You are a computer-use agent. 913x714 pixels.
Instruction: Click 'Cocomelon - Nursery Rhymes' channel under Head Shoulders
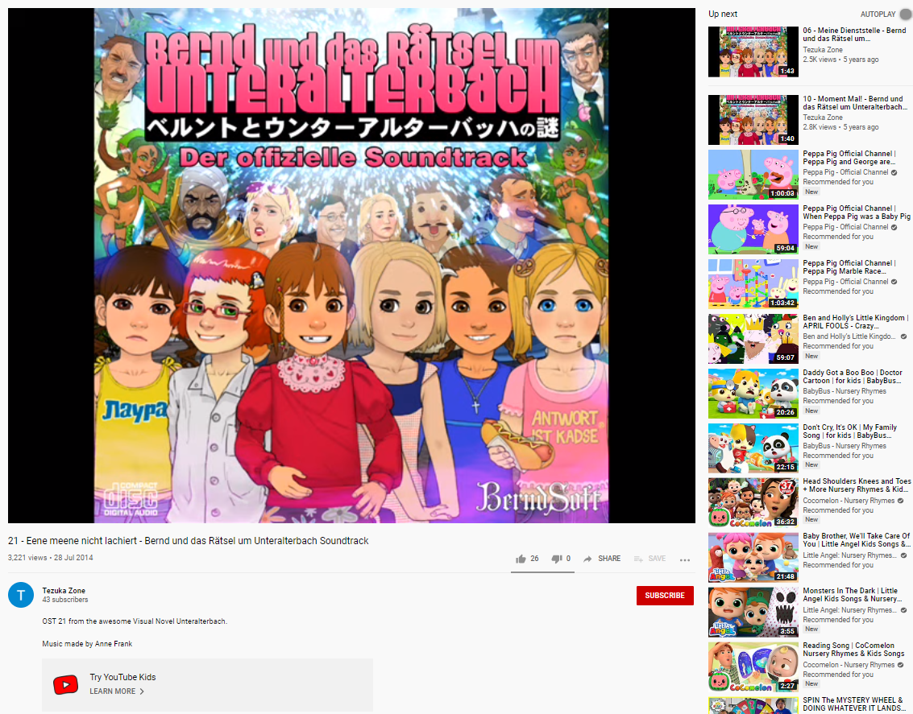pyautogui.click(x=849, y=501)
